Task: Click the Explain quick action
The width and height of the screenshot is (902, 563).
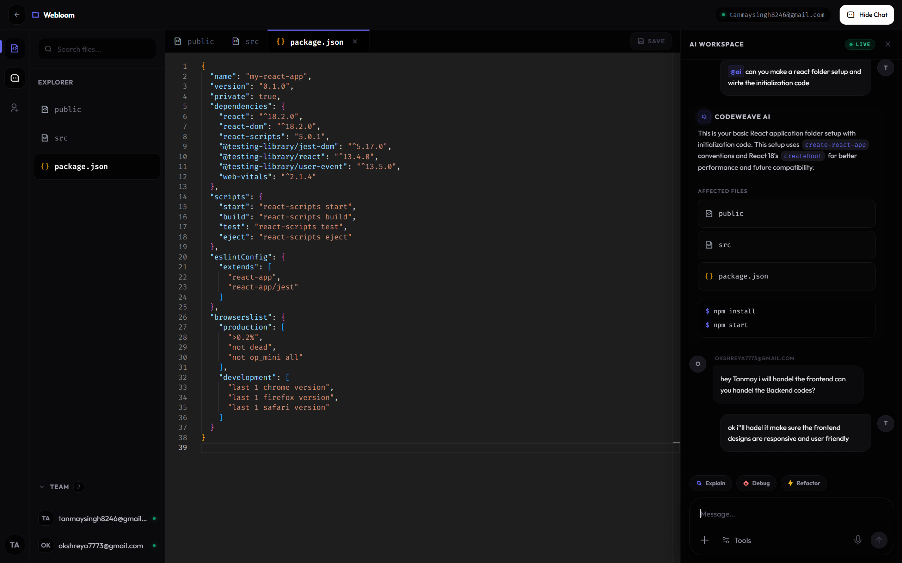Action: pos(711,483)
